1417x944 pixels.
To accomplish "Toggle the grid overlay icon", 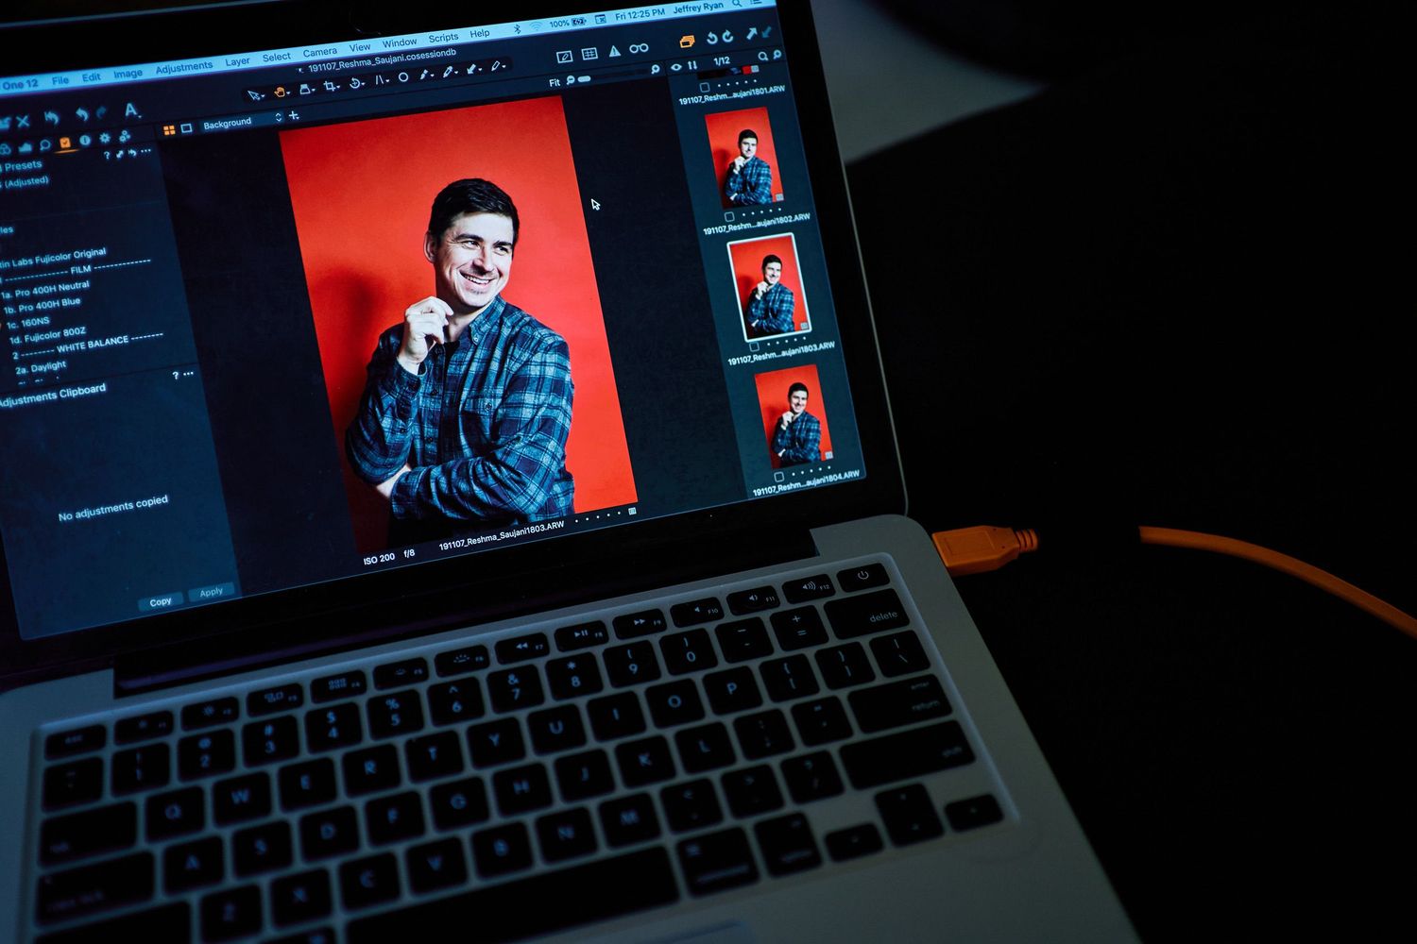I will [x=589, y=54].
